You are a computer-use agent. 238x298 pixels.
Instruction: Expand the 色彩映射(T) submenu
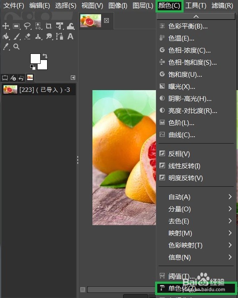(196, 245)
